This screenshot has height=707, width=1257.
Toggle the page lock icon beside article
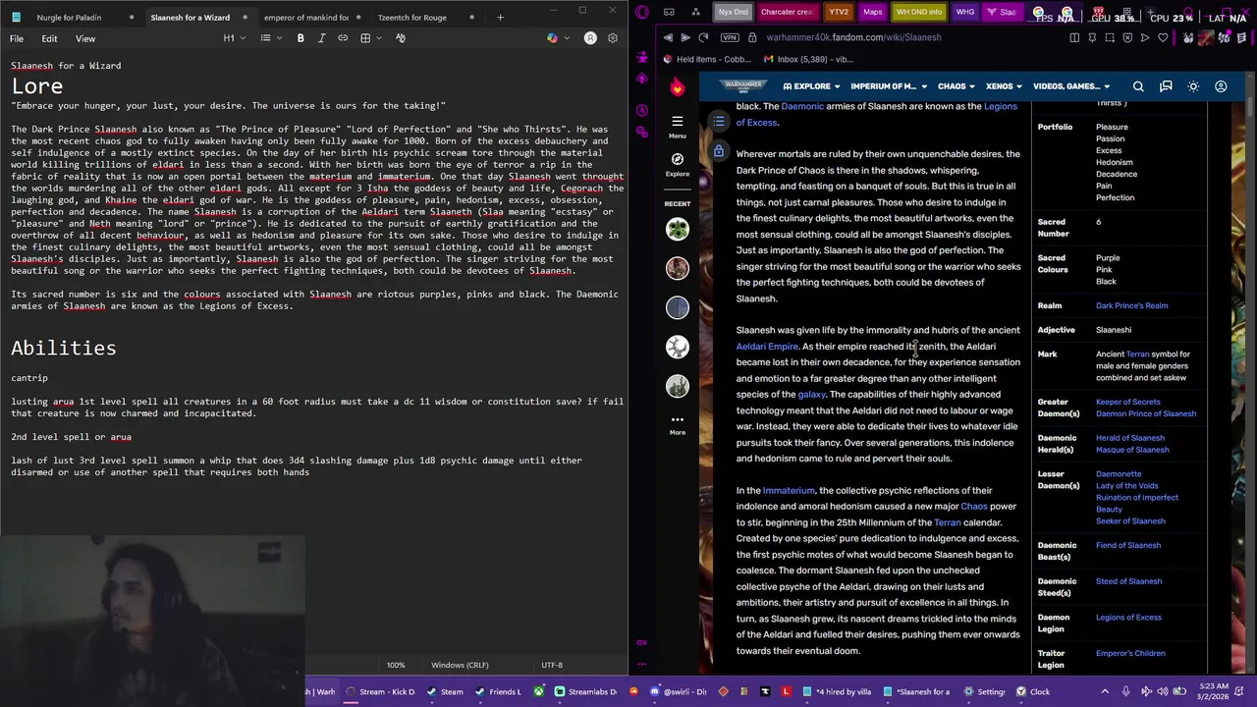click(x=719, y=152)
